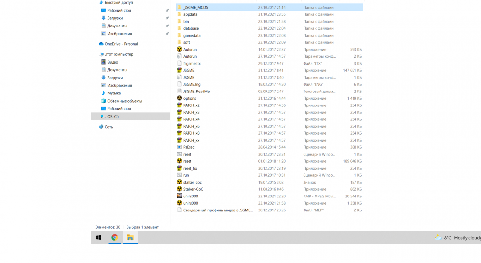Click the stalker_coc icon file's icon
The image size is (481, 263).
click(179, 182)
